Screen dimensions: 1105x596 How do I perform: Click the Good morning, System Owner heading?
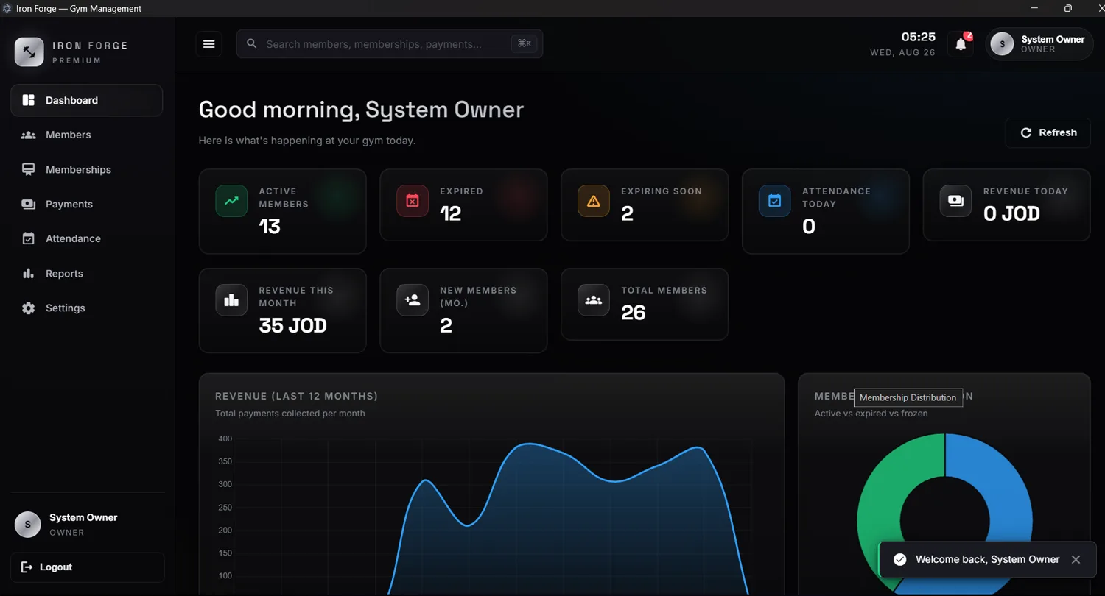(361, 110)
